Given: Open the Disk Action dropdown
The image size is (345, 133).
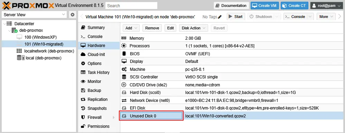Looking at the screenshot, I should pyautogui.click(x=194, y=28).
